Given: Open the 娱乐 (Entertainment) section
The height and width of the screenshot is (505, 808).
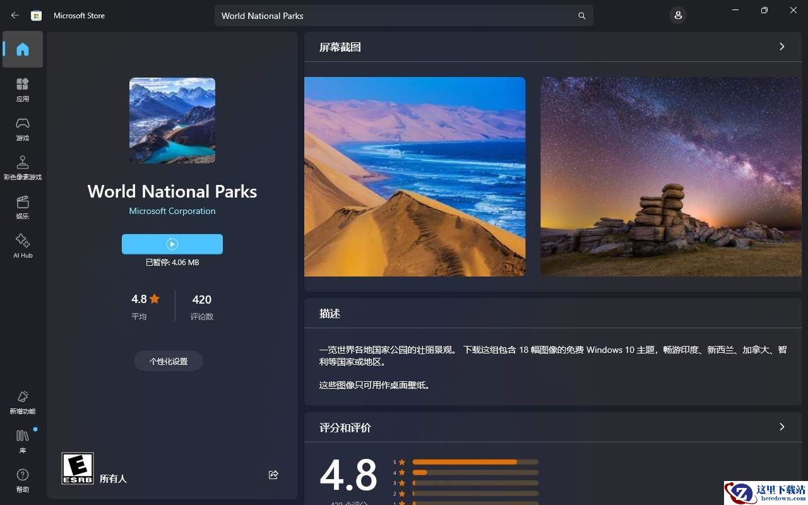Looking at the screenshot, I should [23, 207].
